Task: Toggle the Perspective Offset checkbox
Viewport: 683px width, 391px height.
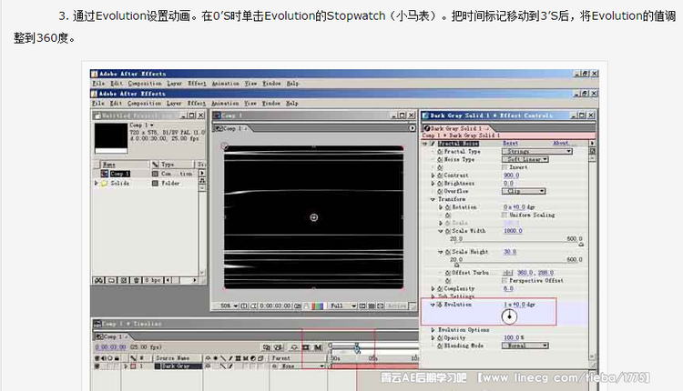Action: 505,281
